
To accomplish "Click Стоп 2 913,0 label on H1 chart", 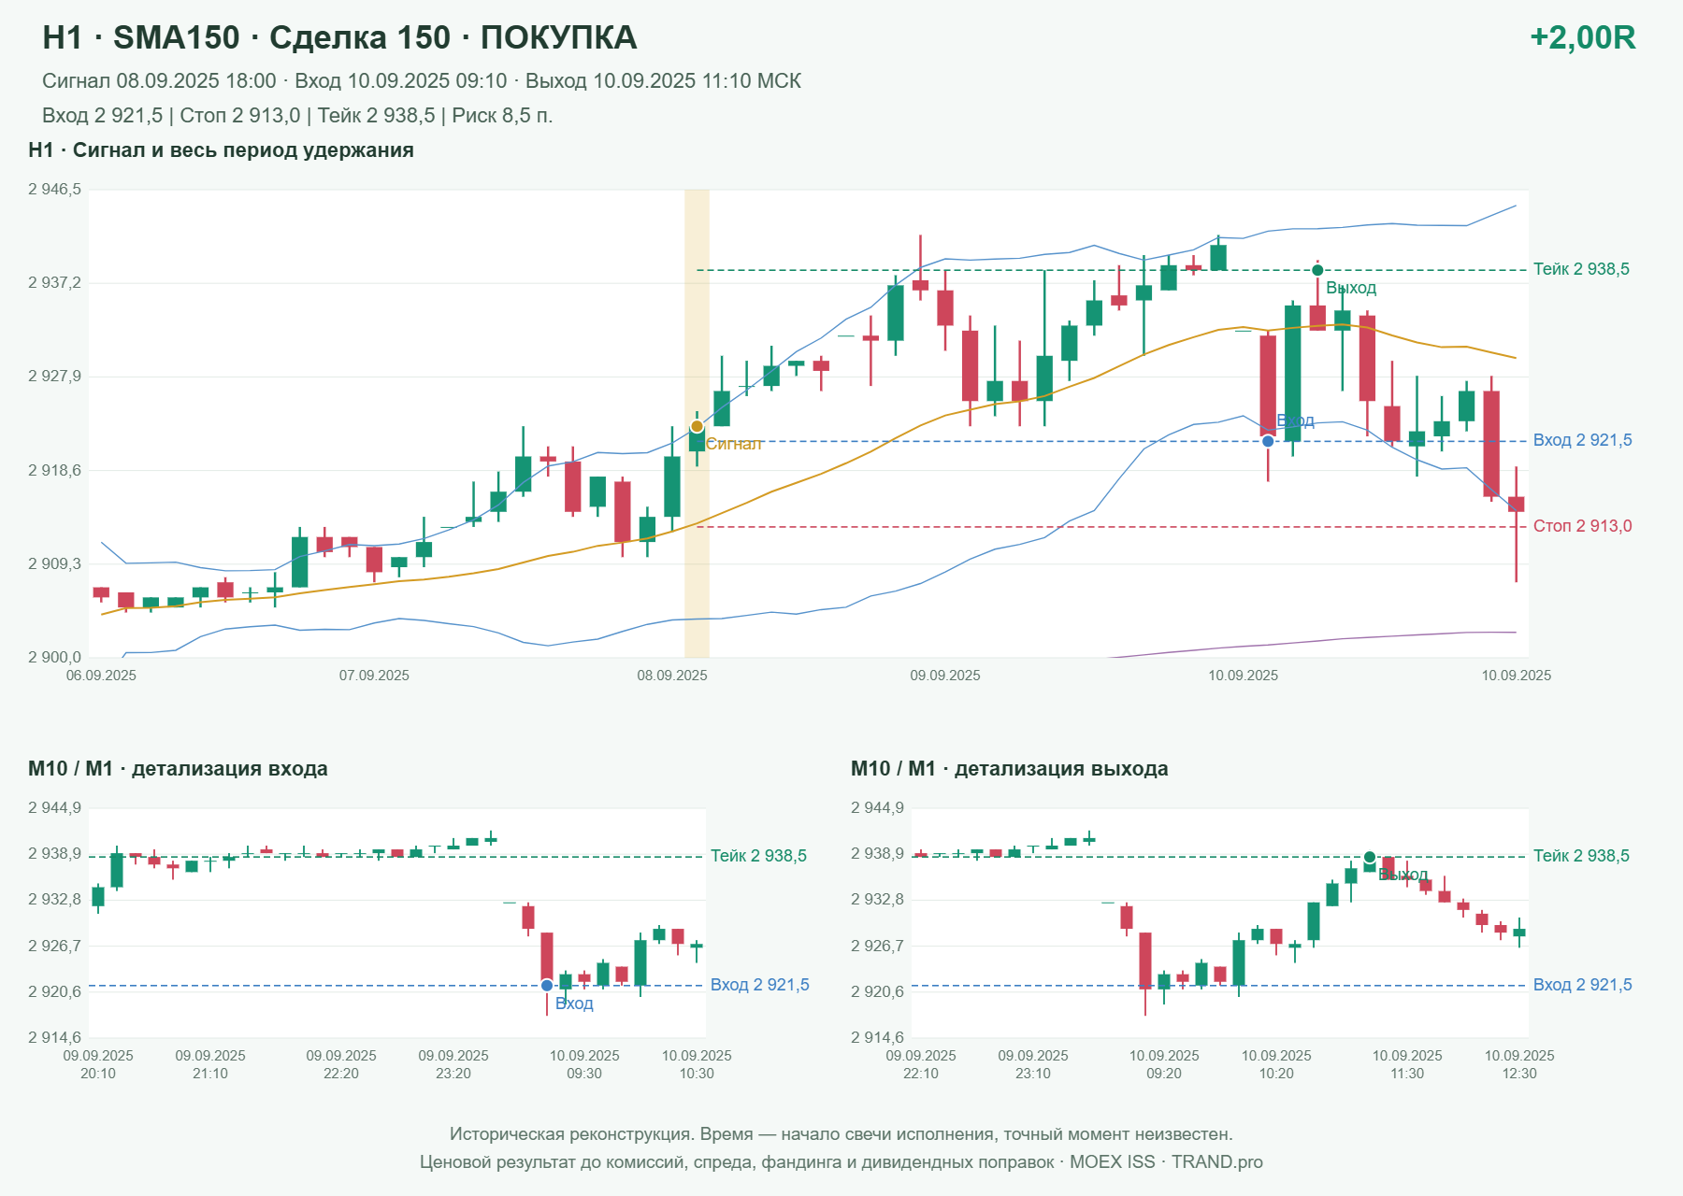I will point(1583,526).
